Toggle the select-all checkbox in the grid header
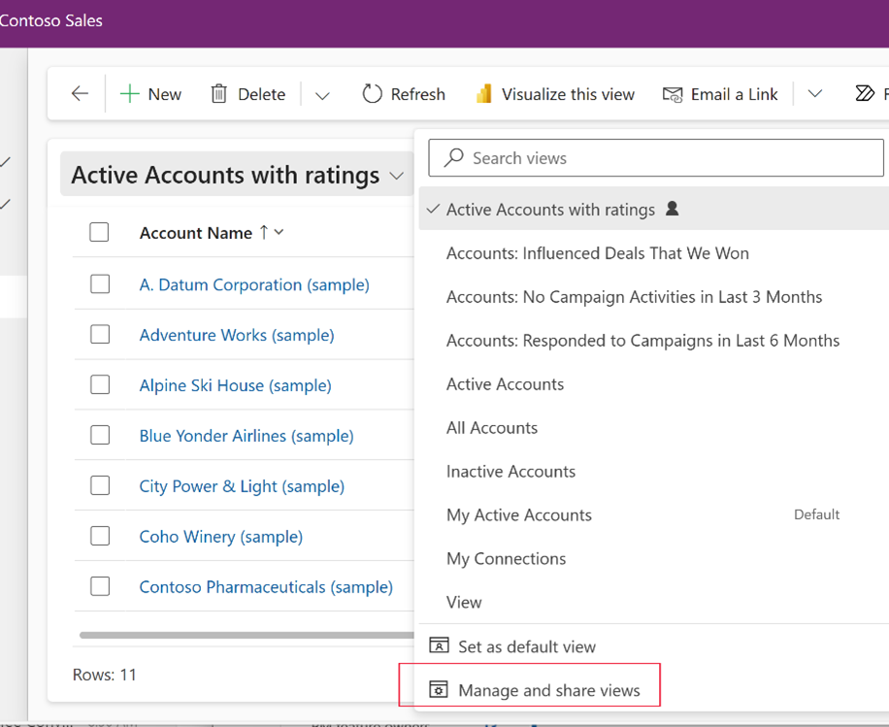Viewport: 889px width, 727px height. 98,232
